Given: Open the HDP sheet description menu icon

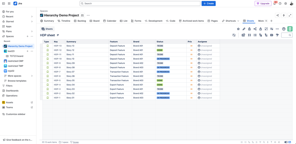Looking at the screenshot, I should [58, 35].
